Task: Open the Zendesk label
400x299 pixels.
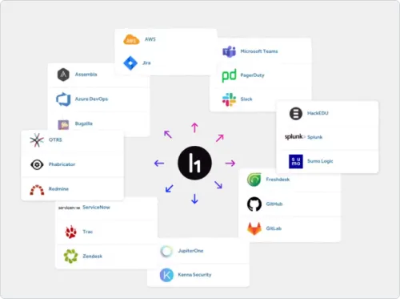Action: pos(92,257)
